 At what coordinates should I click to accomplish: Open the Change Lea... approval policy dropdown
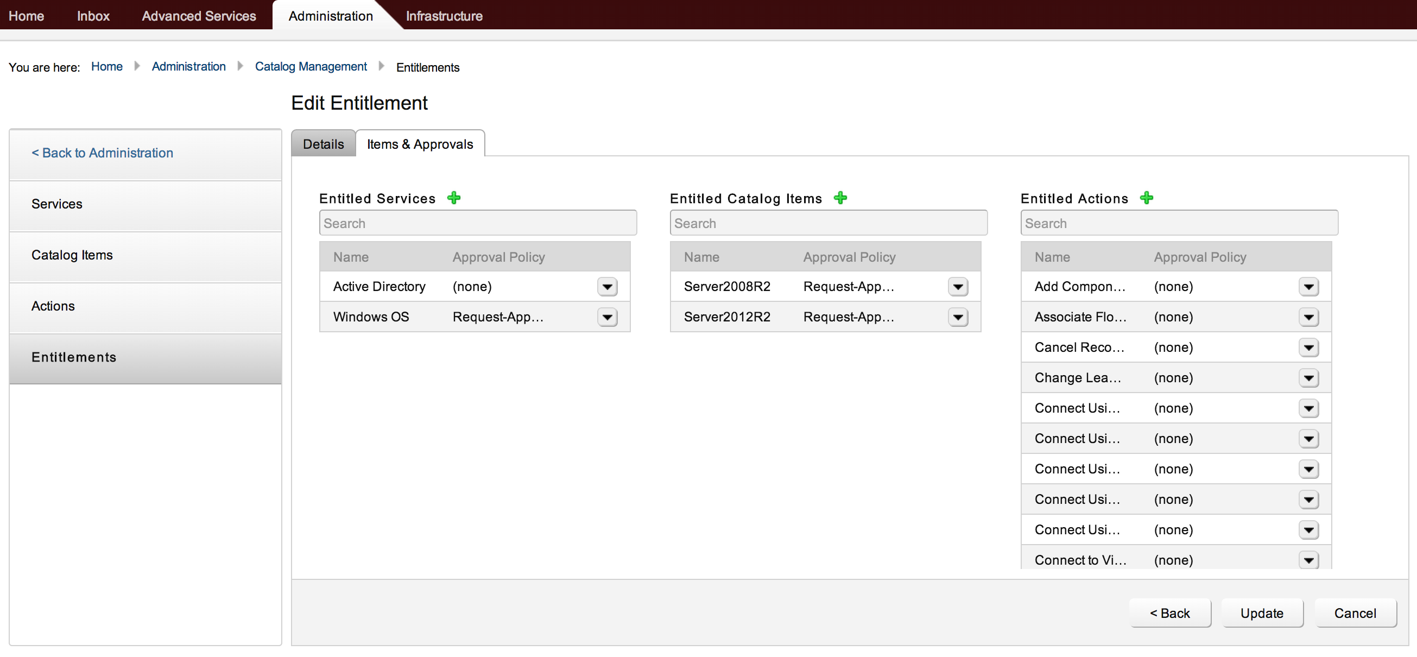click(1308, 378)
